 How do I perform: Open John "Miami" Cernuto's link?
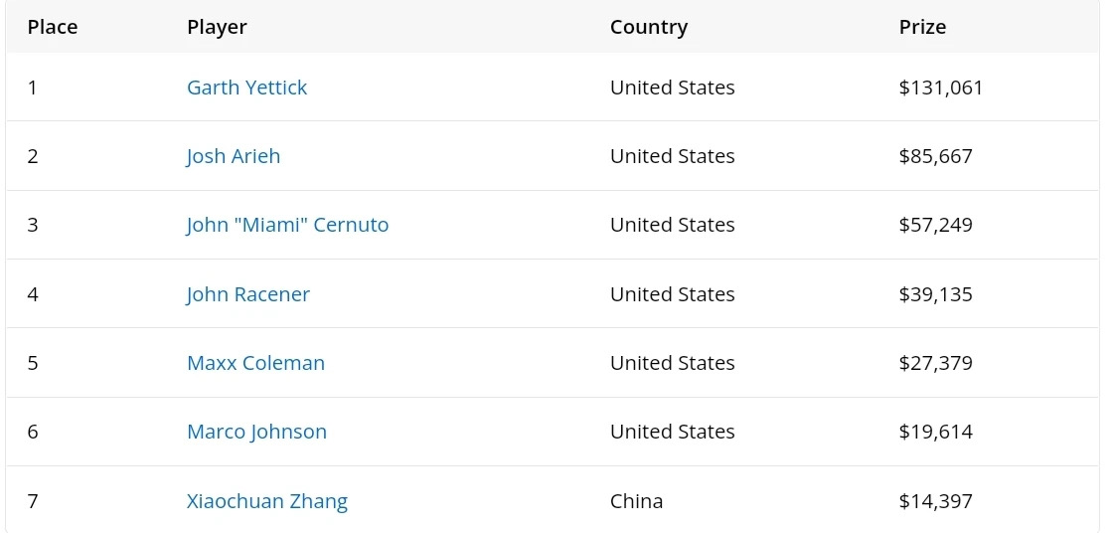(287, 225)
